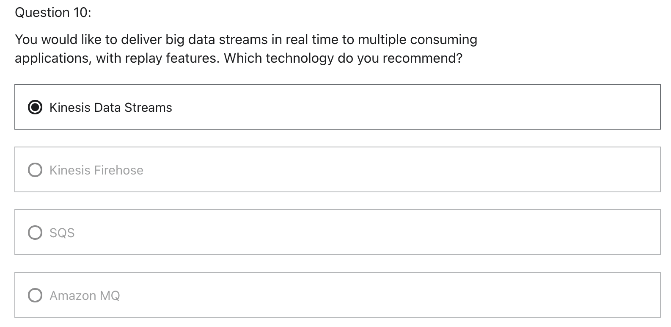Choose the Kinesis Firehose radio button
The height and width of the screenshot is (327, 671).
(x=35, y=170)
